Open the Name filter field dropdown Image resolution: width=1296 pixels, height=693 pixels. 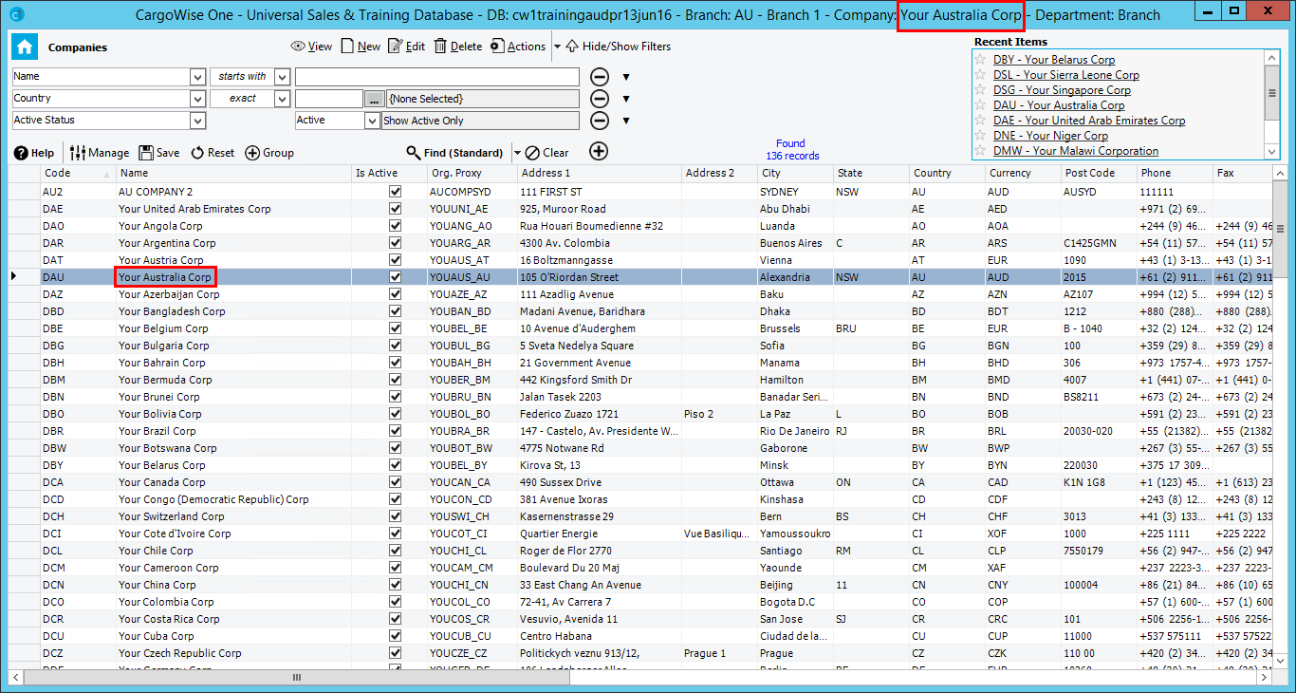(197, 77)
